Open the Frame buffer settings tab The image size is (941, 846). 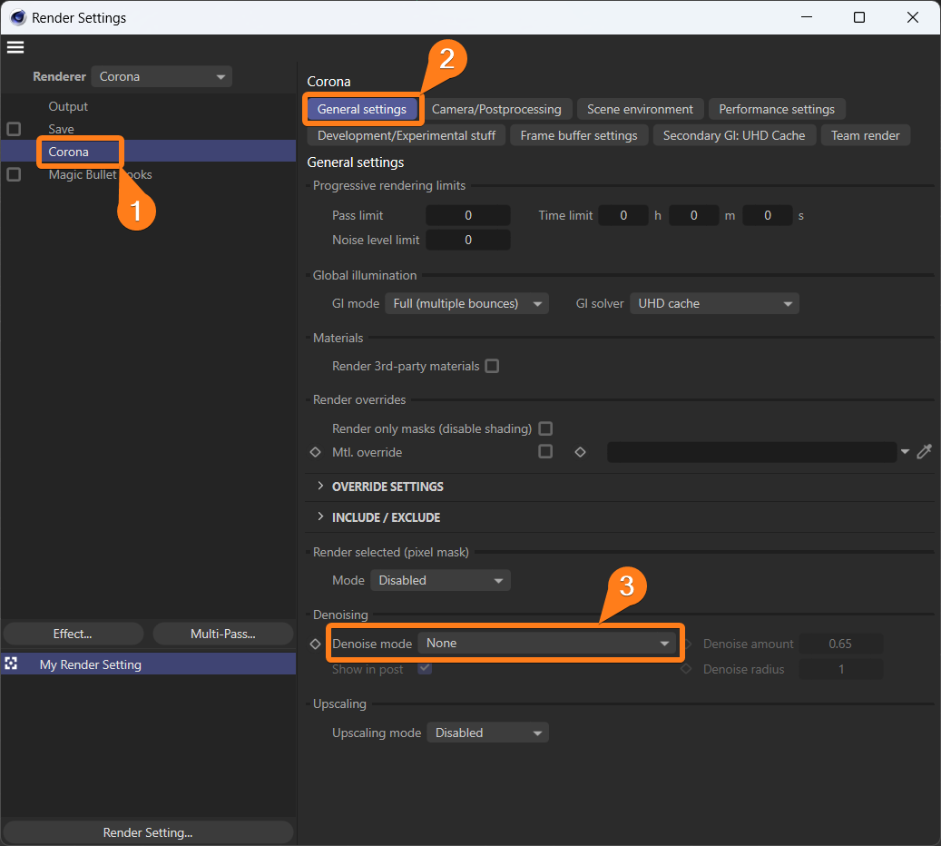[x=579, y=135]
